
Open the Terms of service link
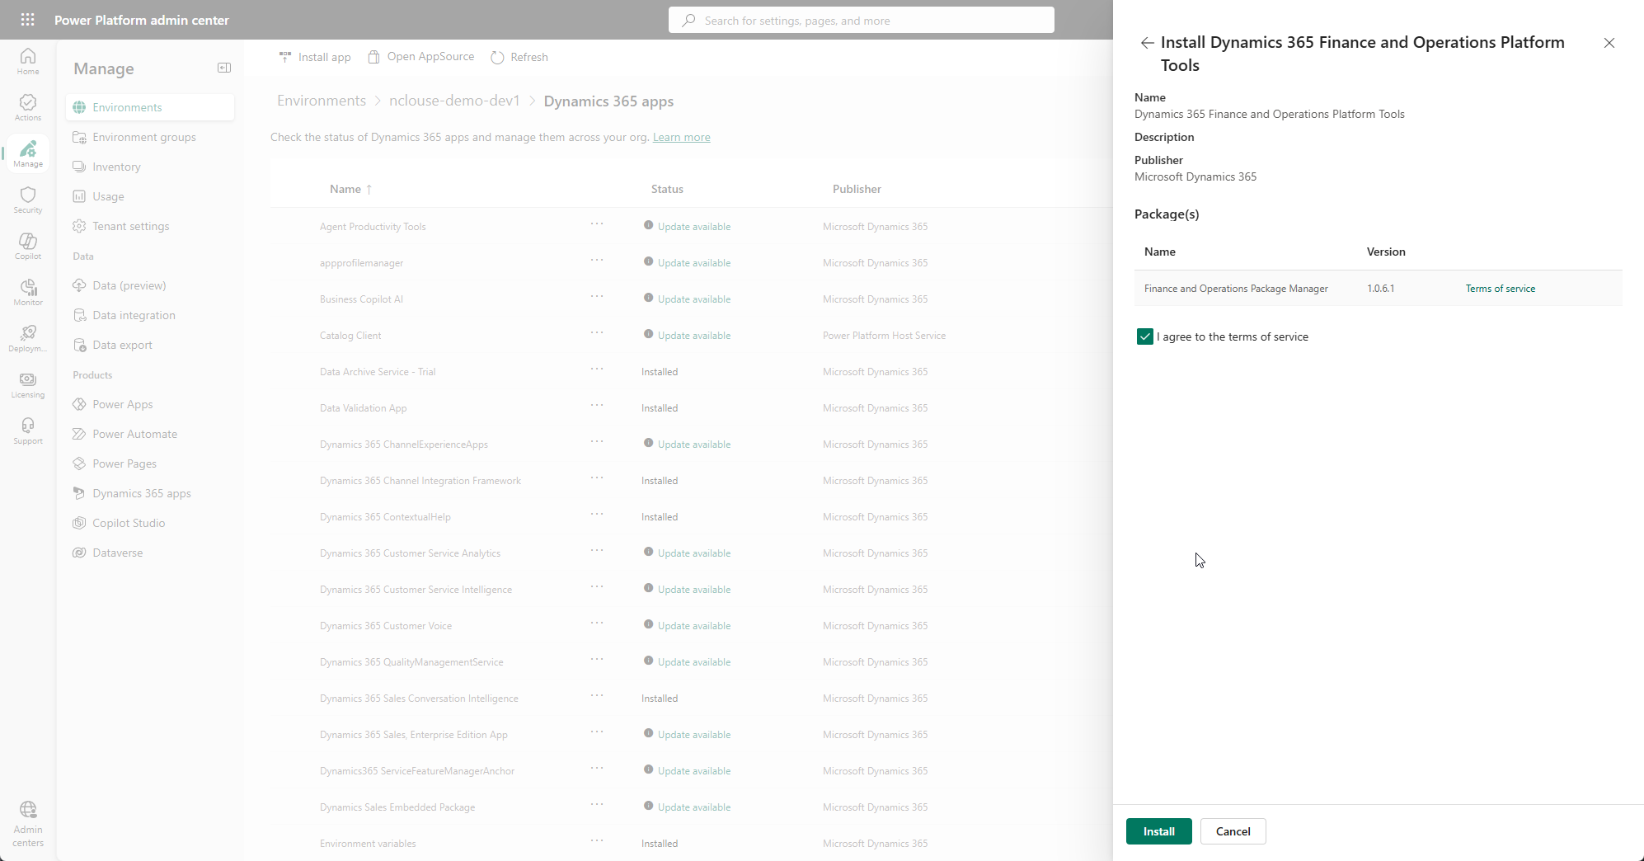[1500, 289]
